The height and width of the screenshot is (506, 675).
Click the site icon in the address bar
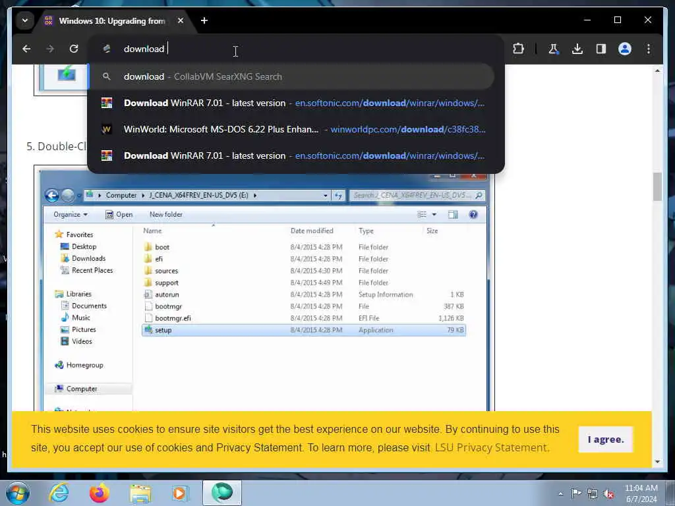click(107, 49)
